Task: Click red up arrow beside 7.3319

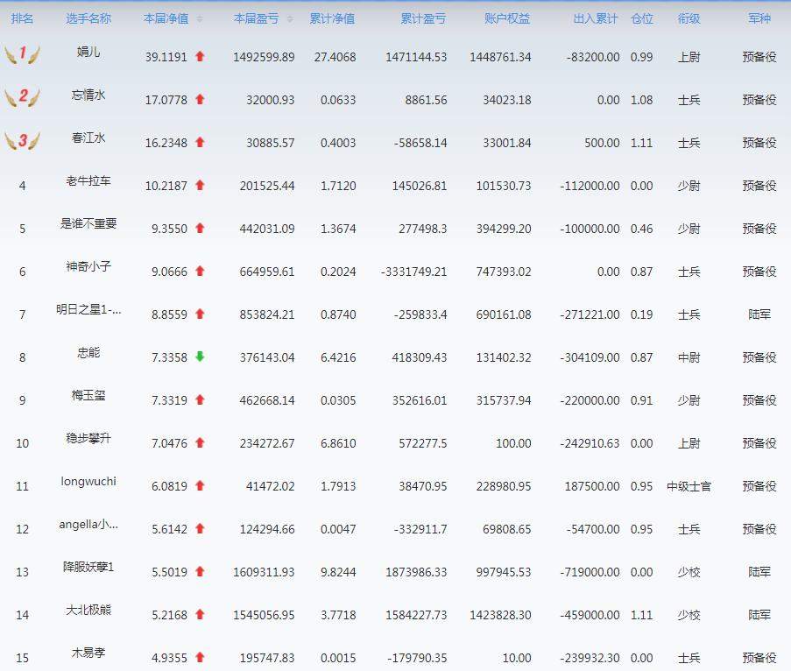Action: point(200,399)
